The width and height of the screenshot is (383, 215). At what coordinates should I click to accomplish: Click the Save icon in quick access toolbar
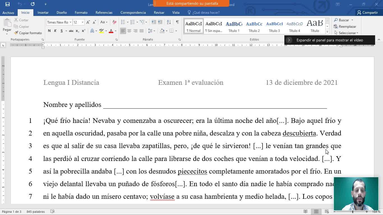pyautogui.click(x=8, y=4)
